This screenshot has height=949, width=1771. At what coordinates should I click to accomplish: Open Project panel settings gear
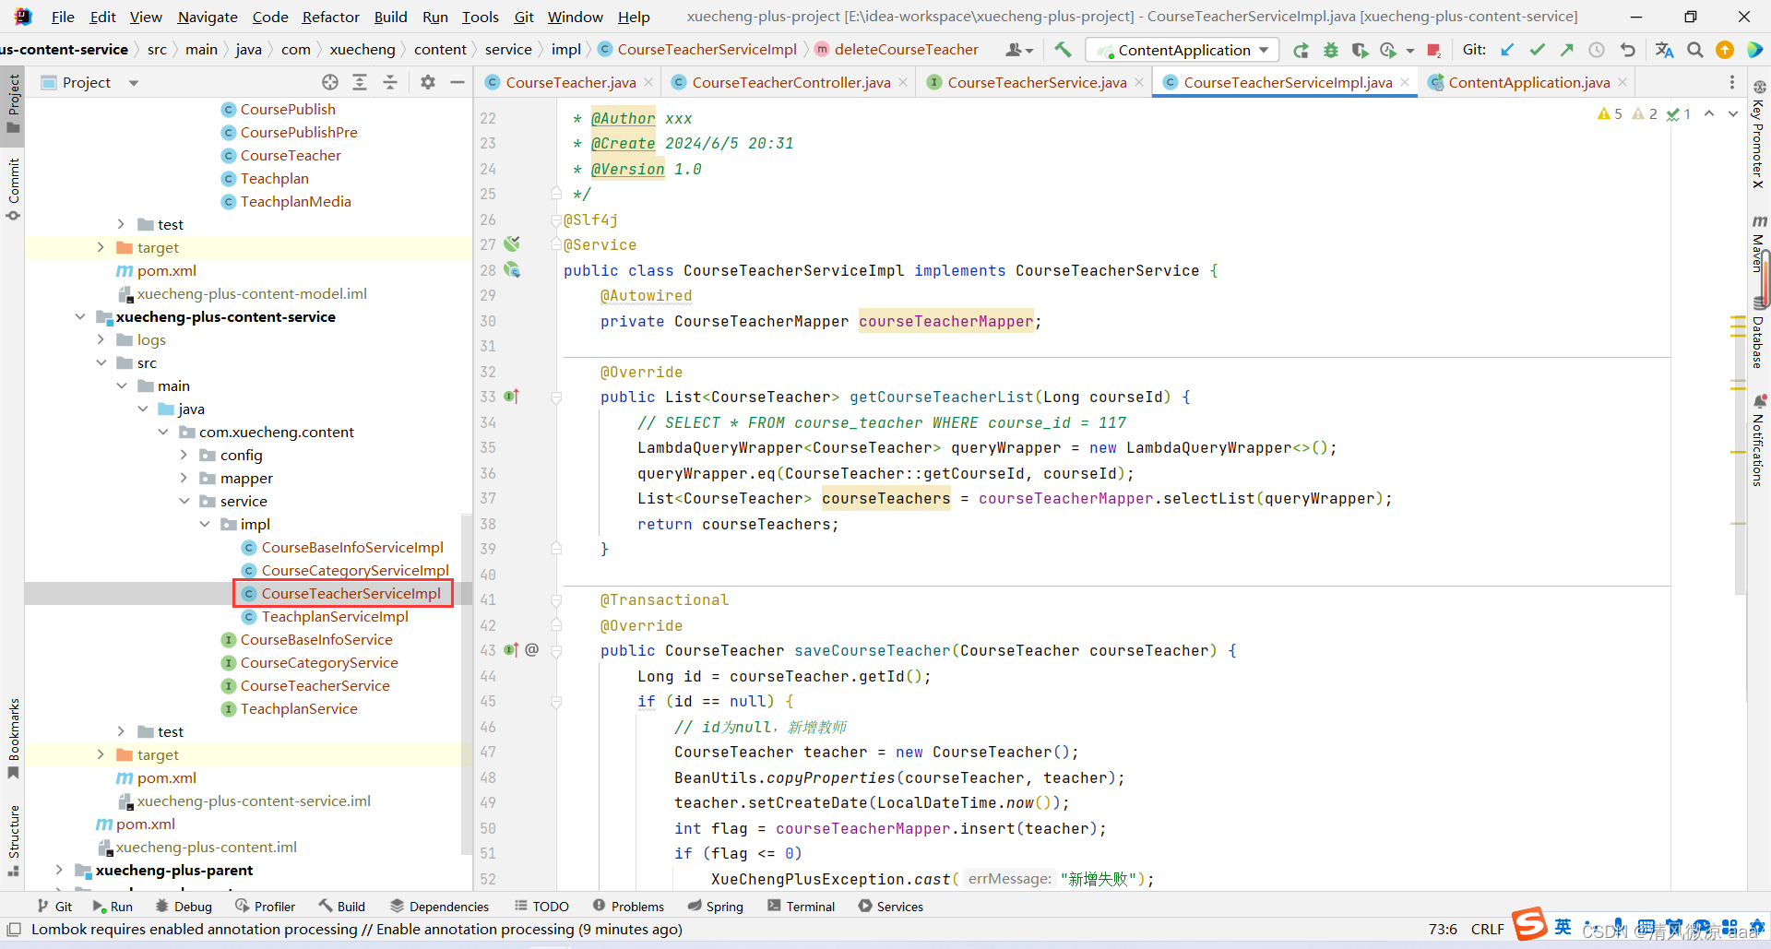pos(427,82)
